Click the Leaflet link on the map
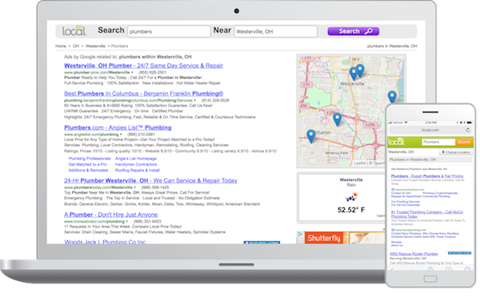The width and height of the screenshot is (480, 302). point(360,163)
